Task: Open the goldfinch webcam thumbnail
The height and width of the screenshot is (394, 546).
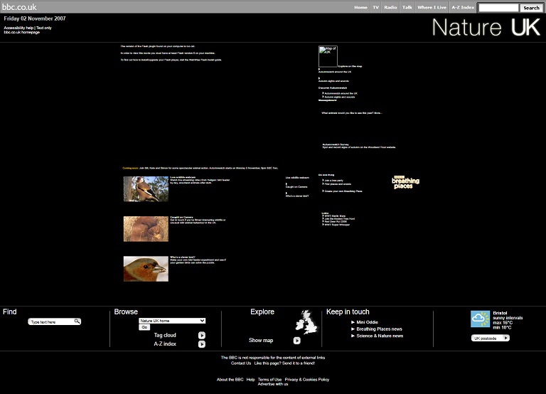Action: coord(146,189)
